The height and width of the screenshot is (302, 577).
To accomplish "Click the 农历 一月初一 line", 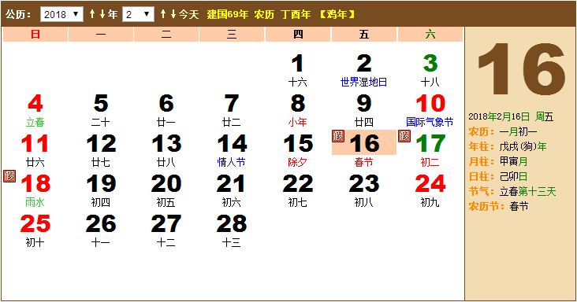I will (503, 132).
